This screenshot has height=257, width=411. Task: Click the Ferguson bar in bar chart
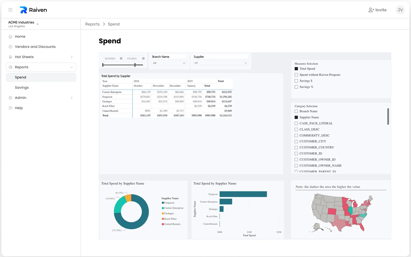pos(243,194)
